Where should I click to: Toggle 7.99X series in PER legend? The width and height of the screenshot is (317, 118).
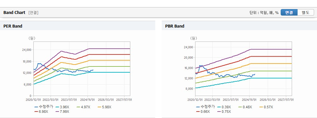(x=62, y=112)
